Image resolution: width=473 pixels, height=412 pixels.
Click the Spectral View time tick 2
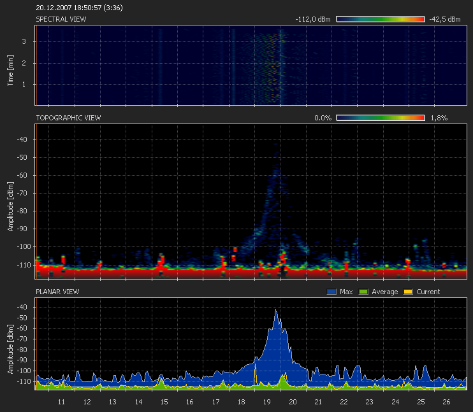coord(24,63)
